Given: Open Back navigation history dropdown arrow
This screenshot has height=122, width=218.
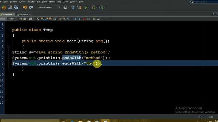Looking at the screenshot, I should tap(27, 19).
